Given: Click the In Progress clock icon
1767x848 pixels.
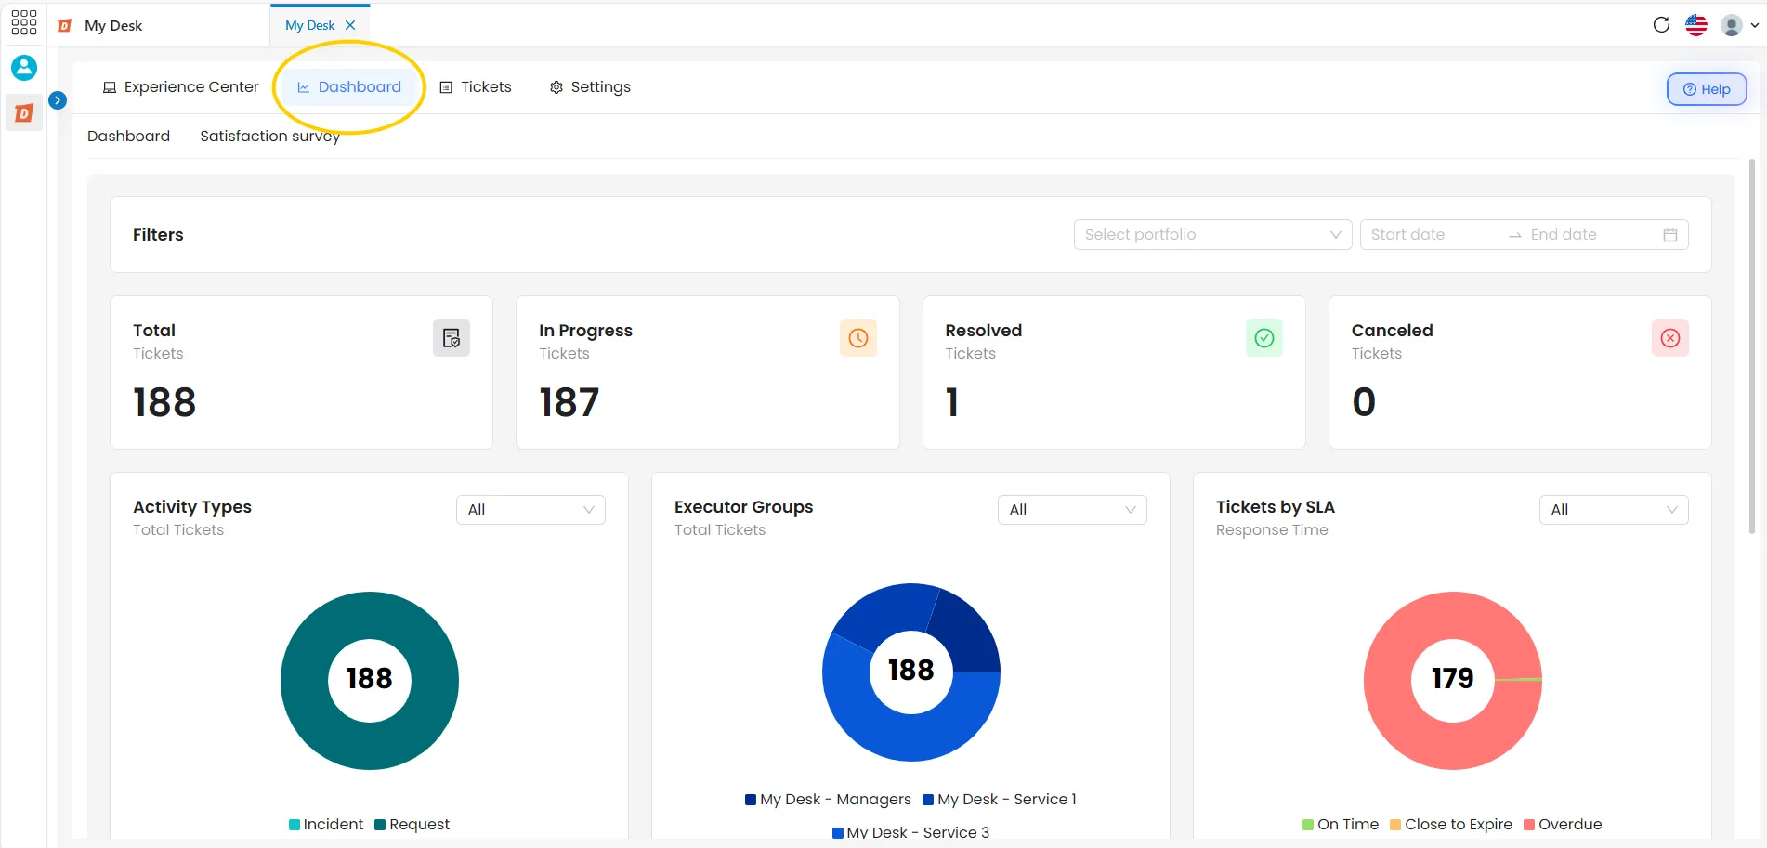Looking at the screenshot, I should [858, 338].
